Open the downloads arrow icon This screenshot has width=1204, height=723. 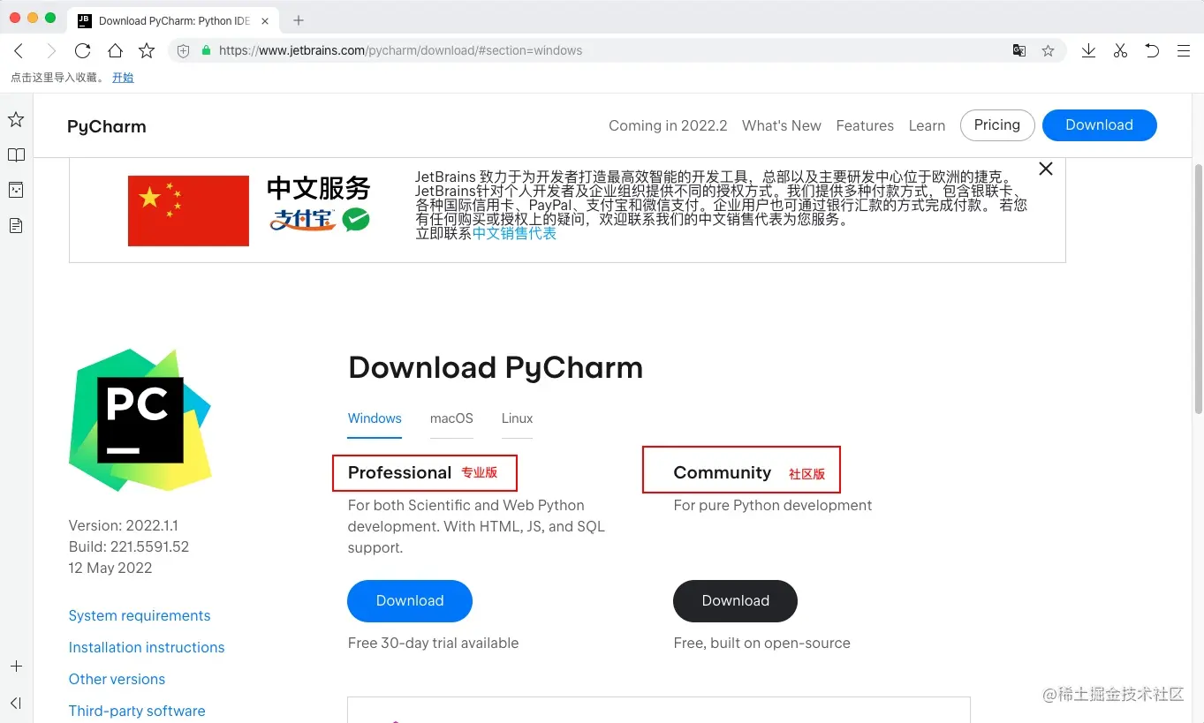1088,51
